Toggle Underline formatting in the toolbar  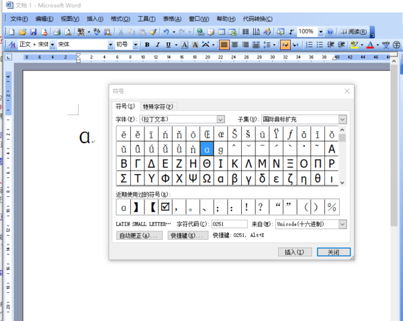pyautogui.click(x=169, y=45)
